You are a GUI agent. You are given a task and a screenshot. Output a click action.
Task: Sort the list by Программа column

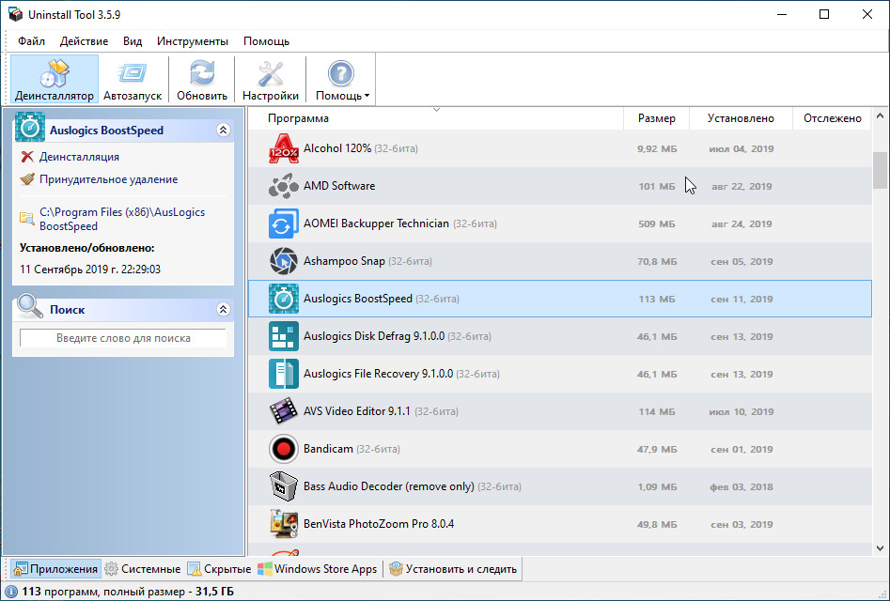[x=435, y=118]
